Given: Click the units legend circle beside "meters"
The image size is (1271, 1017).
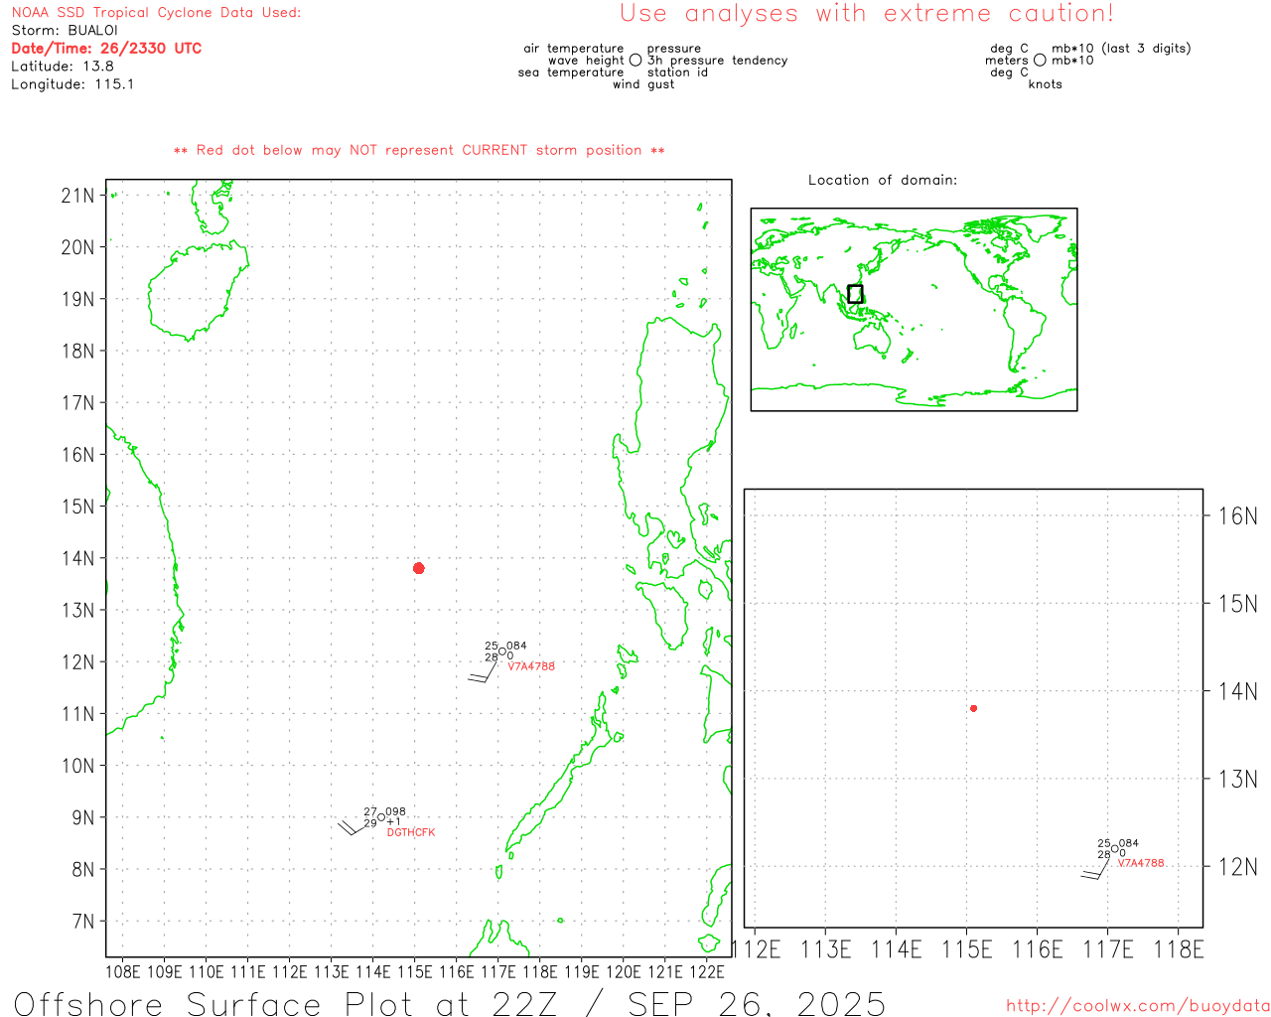Looking at the screenshot, I should point(1040,61).
